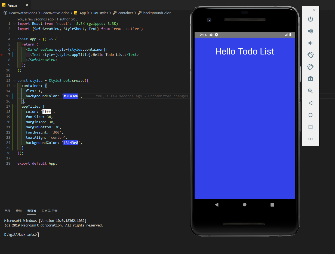Image resolution: width=335 pixels, height=254 pixels.
Task: Rotate the emulator left
Action: tap(311, 55)
